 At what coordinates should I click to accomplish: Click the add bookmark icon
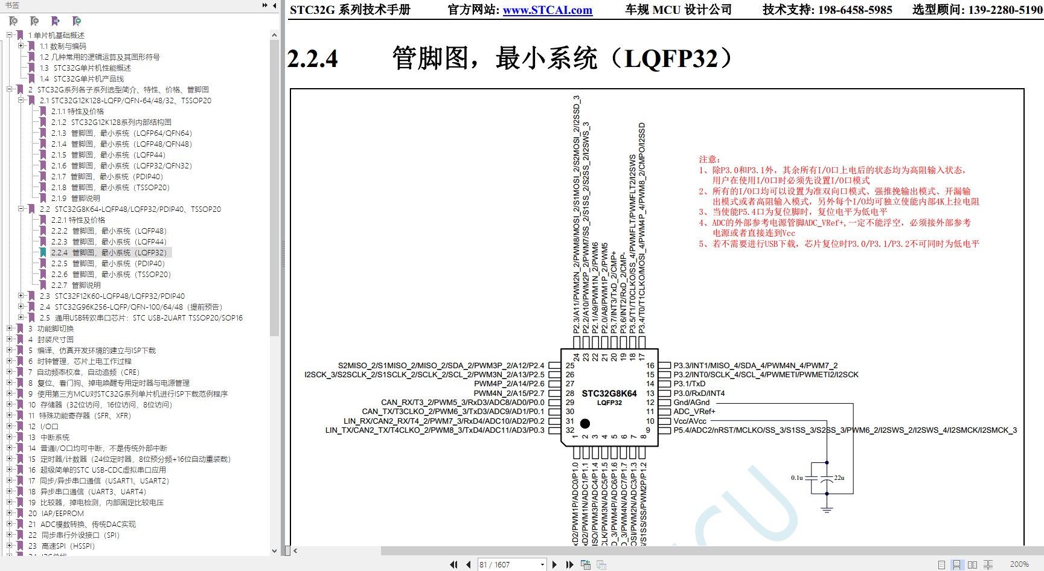pyautogui.click(x=34, y=21)
